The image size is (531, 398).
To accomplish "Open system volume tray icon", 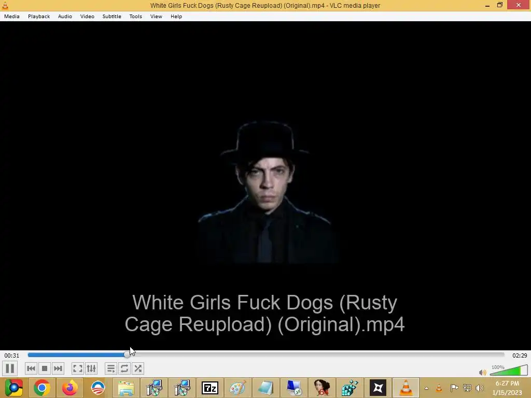I will 480,388.
